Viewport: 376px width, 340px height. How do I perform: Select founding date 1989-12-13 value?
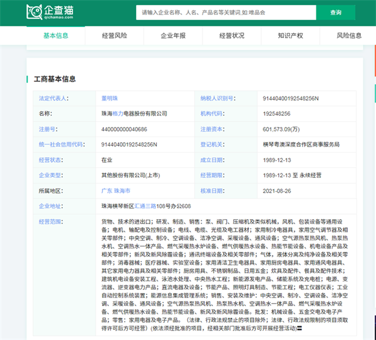pos(277,160)
